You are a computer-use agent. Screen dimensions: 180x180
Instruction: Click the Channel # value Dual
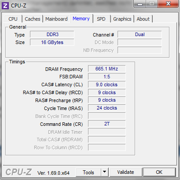tap(140, 34)
